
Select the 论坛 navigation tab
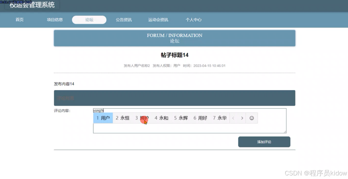(89, 20)
